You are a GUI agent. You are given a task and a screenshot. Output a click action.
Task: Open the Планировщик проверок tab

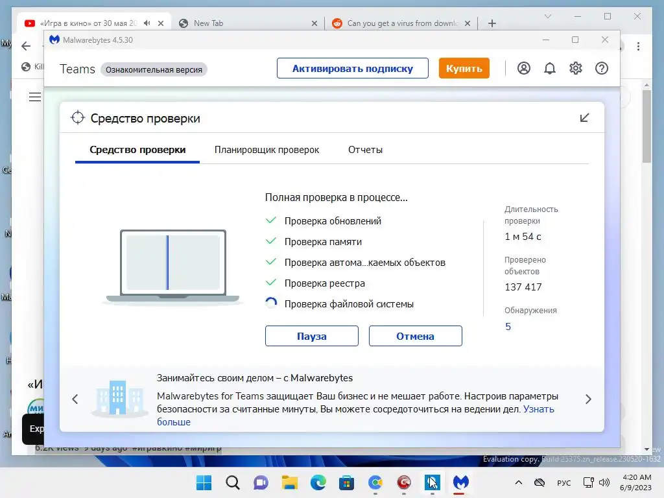[267, 150]
